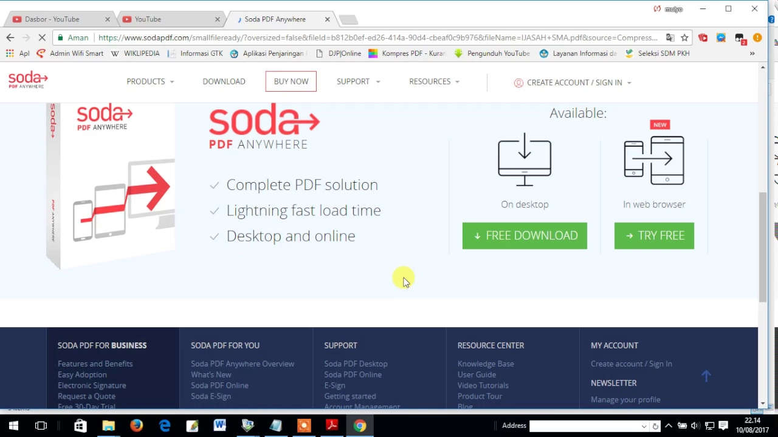Open the Manage your profile link
778x437 pixels.
pos(625,399)
